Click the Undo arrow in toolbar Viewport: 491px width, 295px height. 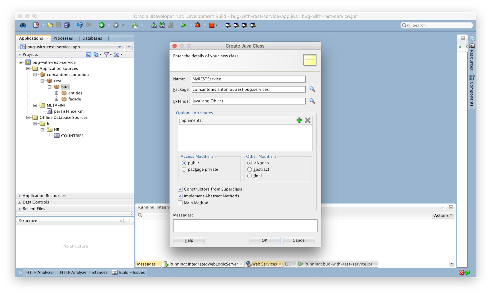pos(80,25)
